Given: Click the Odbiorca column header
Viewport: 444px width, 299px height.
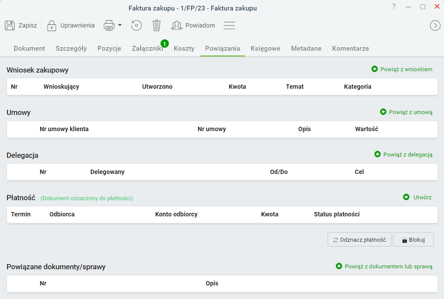Looking at the screenshot, I should [x=62, y=214].
